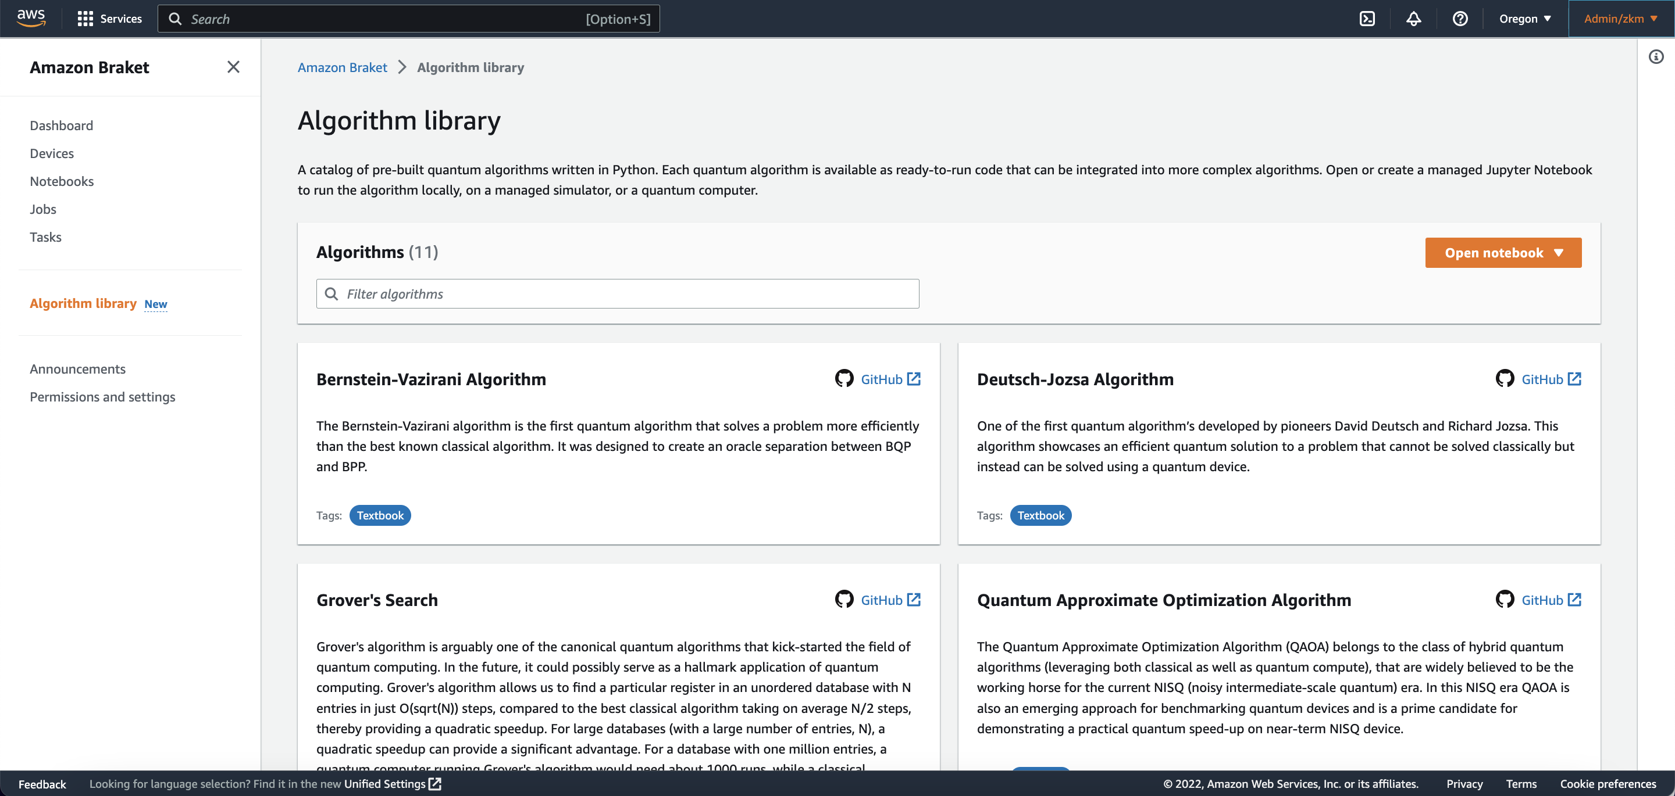Expand the Open notebook dropdown
1675x796 pixels.
[1503, 253]
